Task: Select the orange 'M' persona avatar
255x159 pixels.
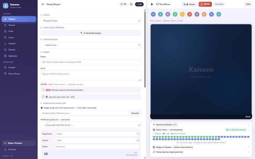Action: 204,14
